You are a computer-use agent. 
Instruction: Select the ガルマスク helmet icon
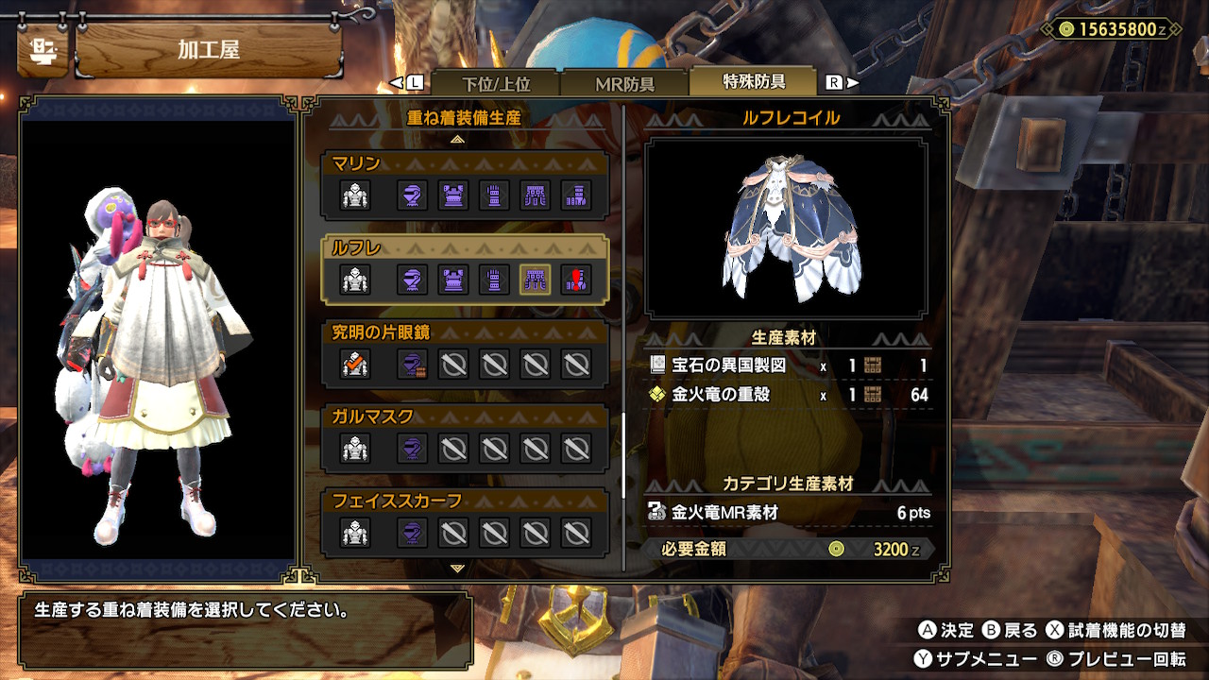[412, 448]
